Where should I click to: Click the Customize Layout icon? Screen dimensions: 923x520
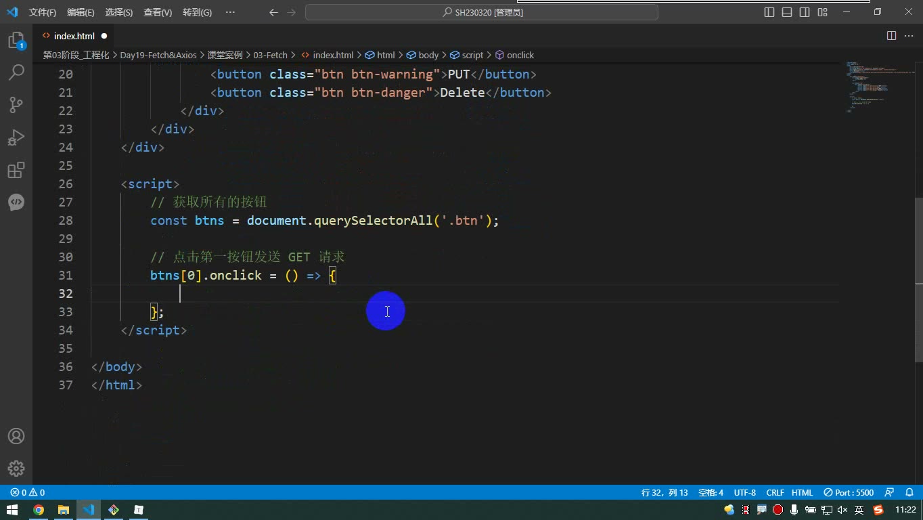click(x=822, y=12)
